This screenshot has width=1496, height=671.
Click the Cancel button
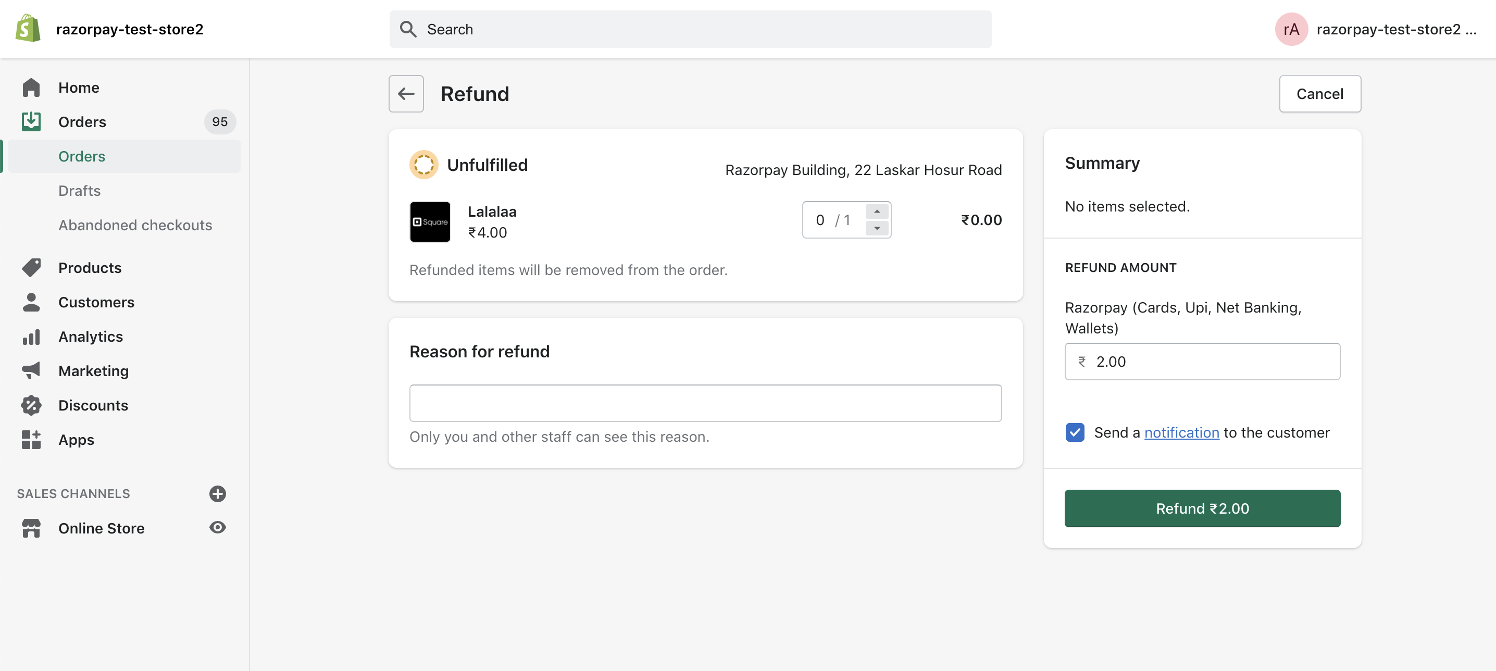coord(1319,94)
